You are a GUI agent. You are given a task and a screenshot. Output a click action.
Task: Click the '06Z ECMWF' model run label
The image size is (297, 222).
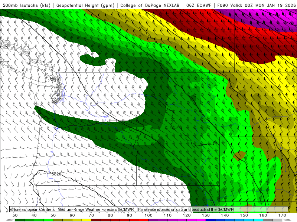(x=199, y=5)
